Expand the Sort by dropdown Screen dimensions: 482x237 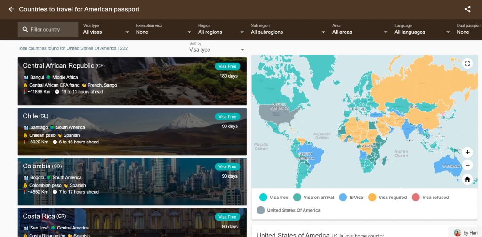(217, 50)
